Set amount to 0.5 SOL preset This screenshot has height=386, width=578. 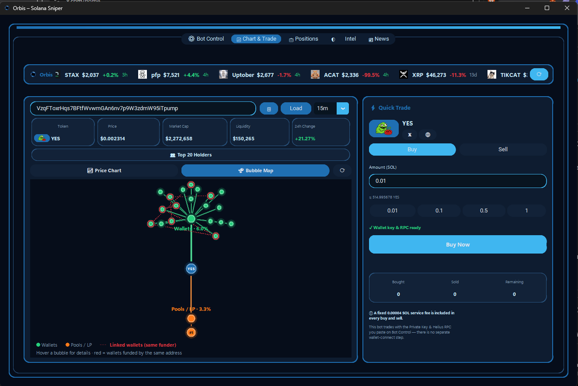[x=484, y=210]
